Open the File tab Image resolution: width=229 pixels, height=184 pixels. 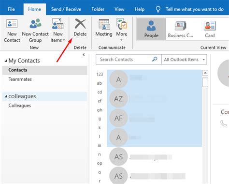11,9
